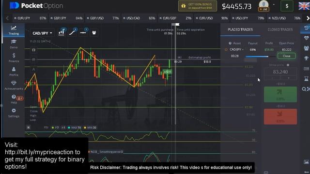The width and height of the screenshot is (310, 174).
Task: Click the trades history clock icon
Action: [x=306, y=28]
